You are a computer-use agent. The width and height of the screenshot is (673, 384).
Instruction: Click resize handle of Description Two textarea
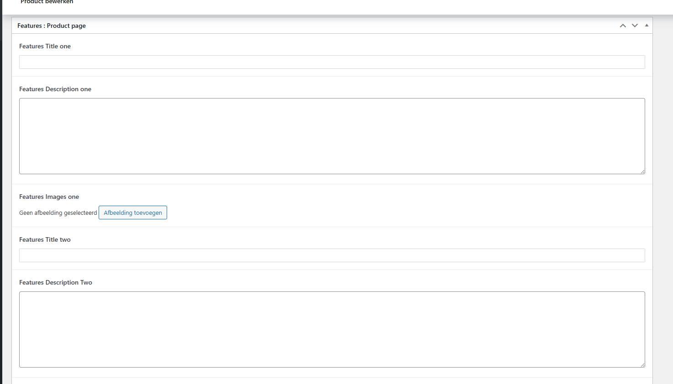click(642, 365)
